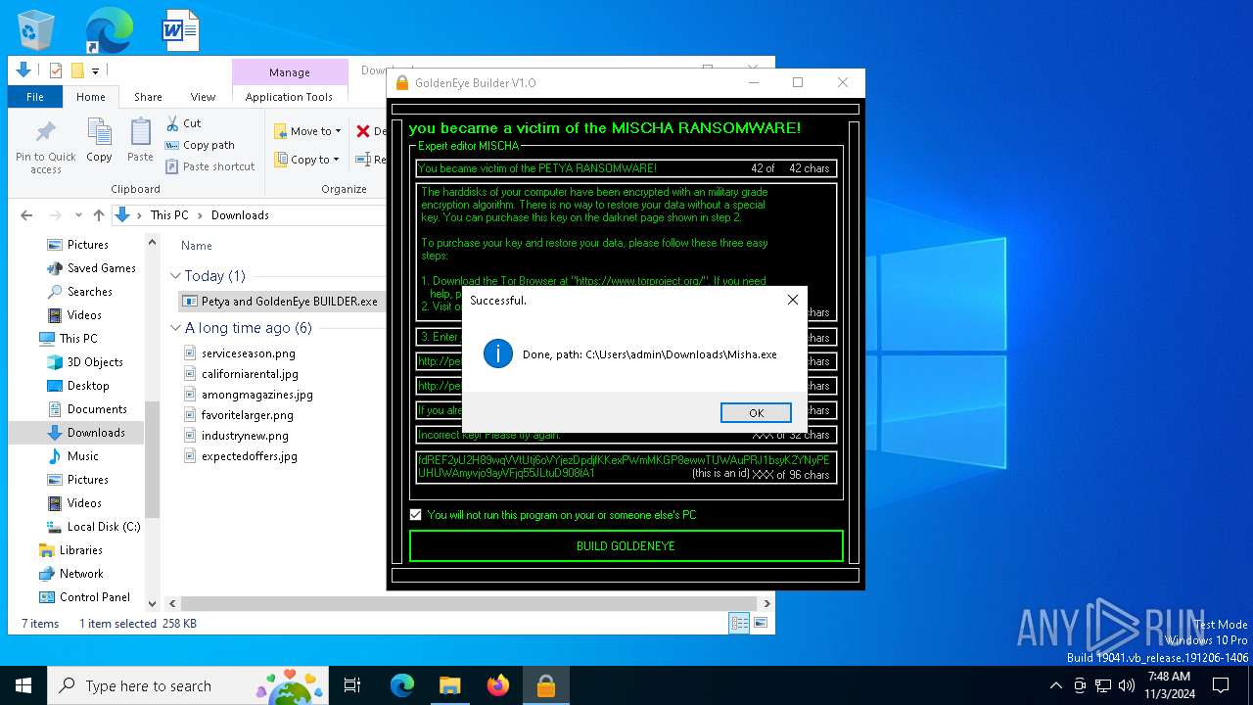Toggle the 'You will not run this program' checkbox

click(x=416, y=515)
